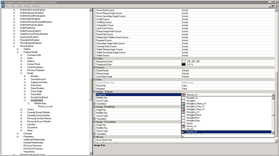Pick the House_v3 icon entry
Screen dimensions: 279x156
click(191, 126)
